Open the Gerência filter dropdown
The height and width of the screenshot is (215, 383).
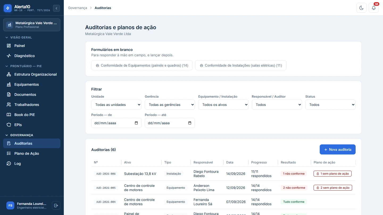(170, 105)
